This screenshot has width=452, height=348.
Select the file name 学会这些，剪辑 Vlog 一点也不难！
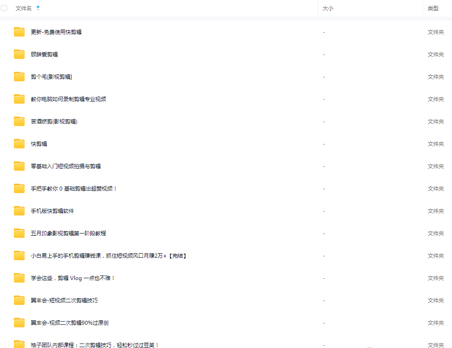click(73, 278)
